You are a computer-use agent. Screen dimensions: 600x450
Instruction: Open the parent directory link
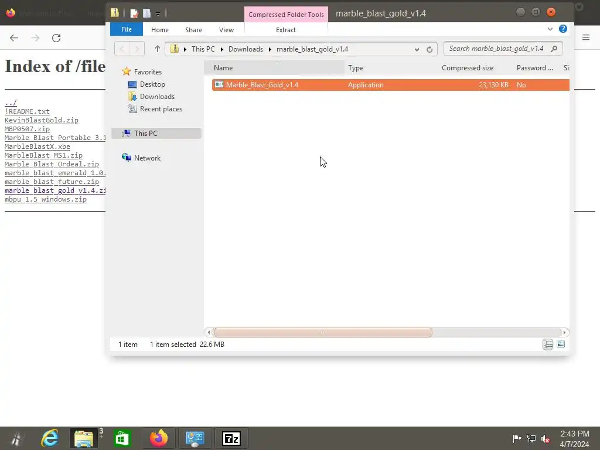[x=11, y=103]
